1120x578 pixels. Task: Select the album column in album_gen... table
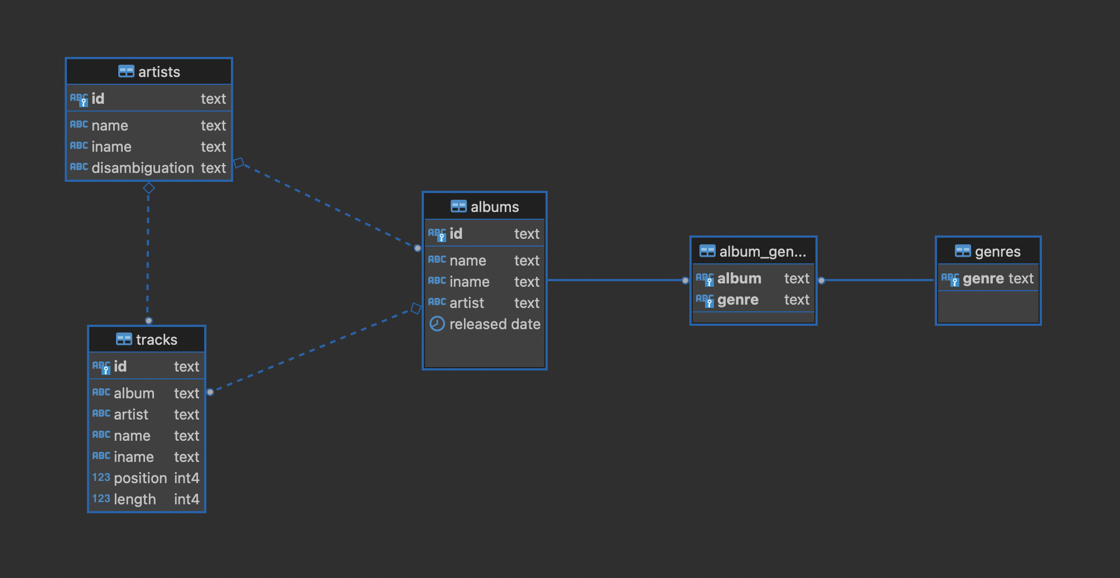coord(753,278)
